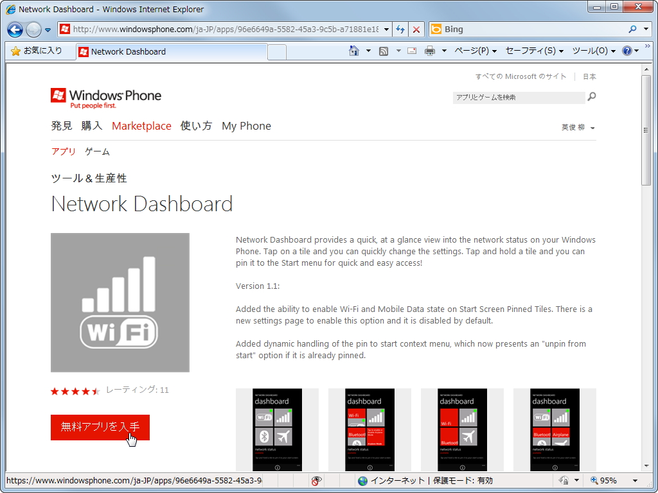Open the 発見 navigation item
The height and width of the screenshot is (493, 658).
click(x=62, y=126)
